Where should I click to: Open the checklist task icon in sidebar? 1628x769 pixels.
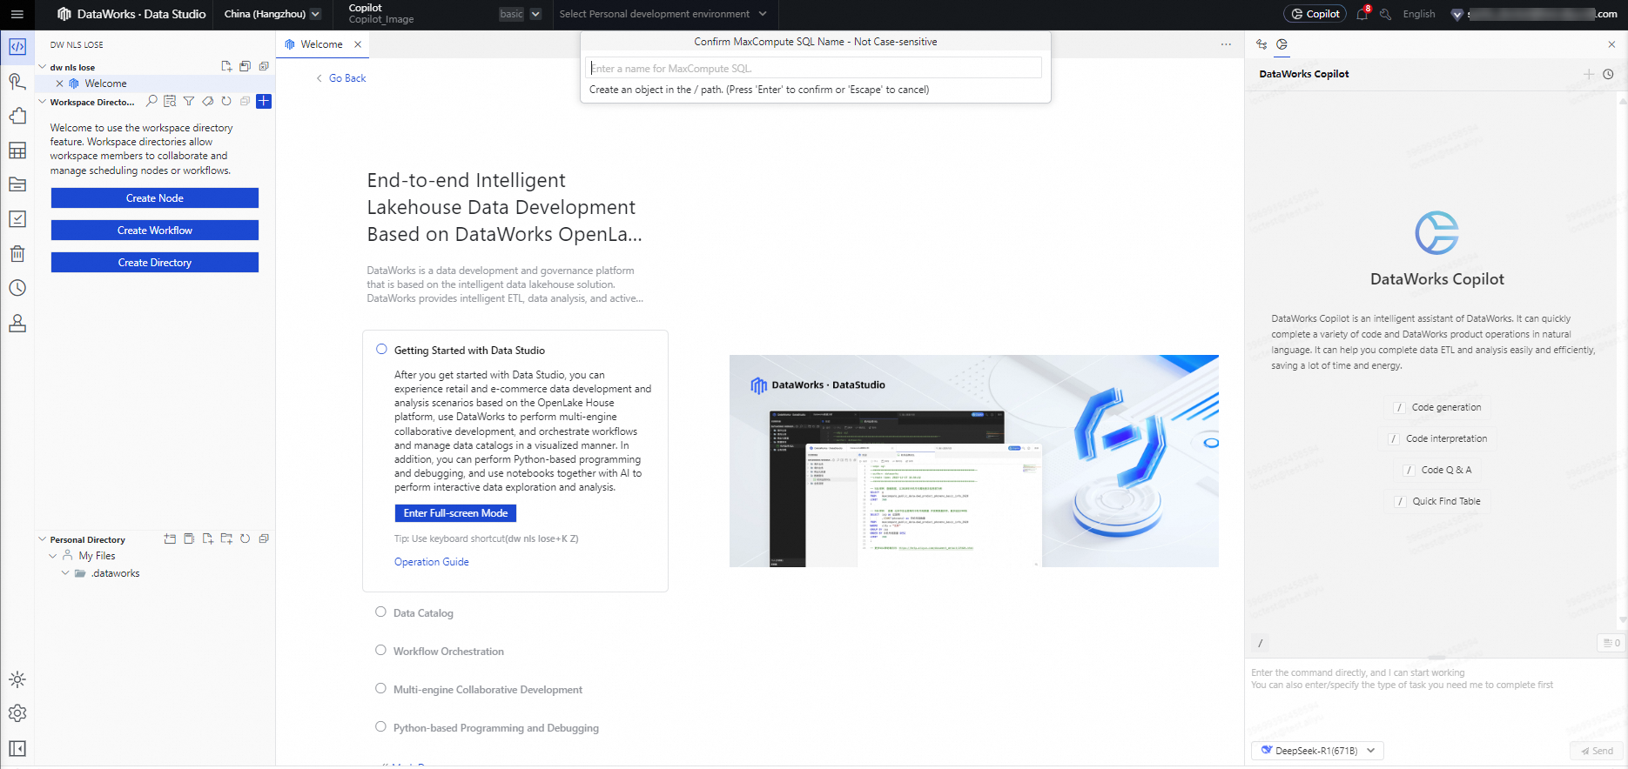coord(17,219)
